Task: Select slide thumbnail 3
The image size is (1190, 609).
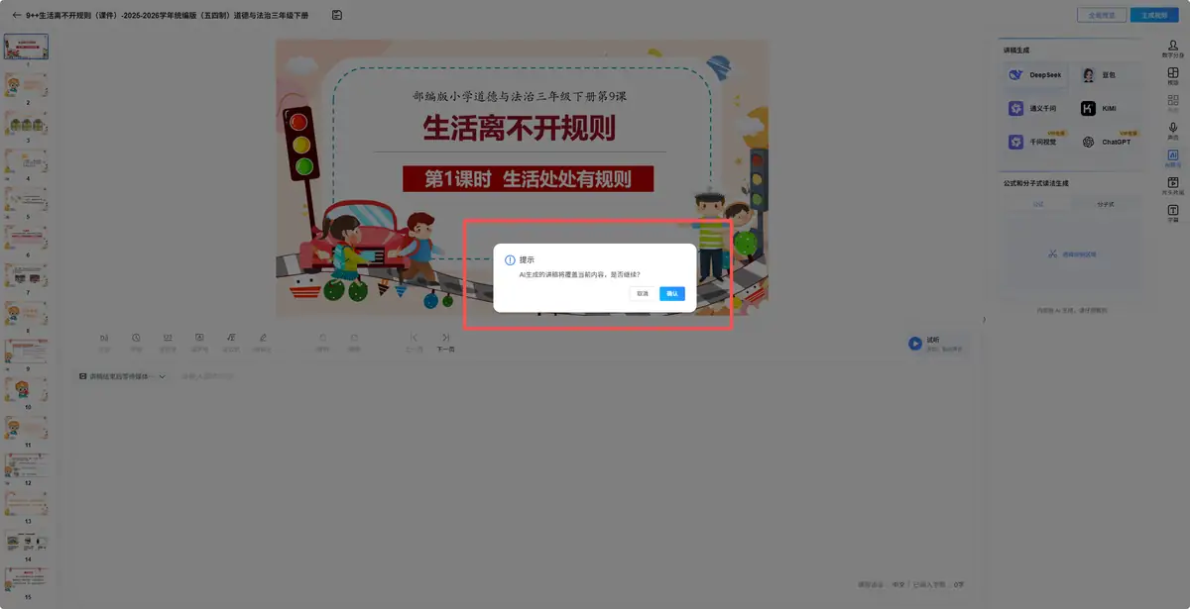Action: (x=26, y=123)
